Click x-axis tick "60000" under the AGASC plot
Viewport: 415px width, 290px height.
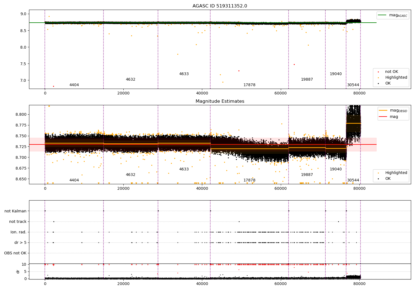(281, 93)
